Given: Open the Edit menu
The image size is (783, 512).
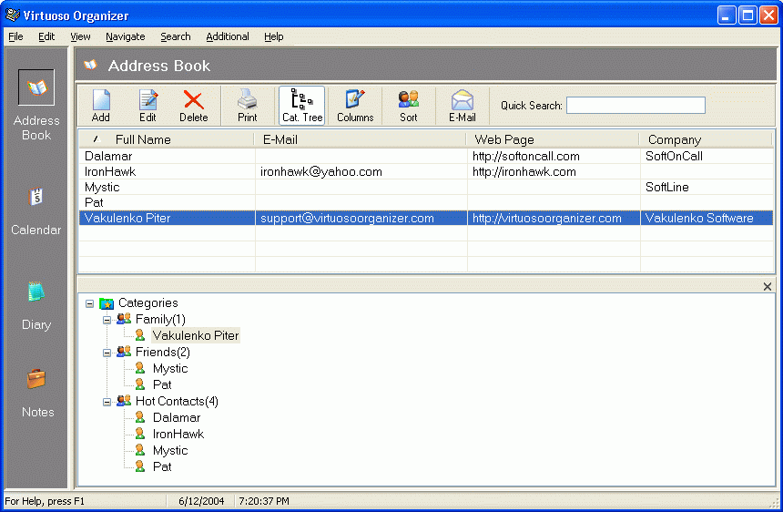Looking at the screenshot, I should pyautogui.click(x=46, y=36).
